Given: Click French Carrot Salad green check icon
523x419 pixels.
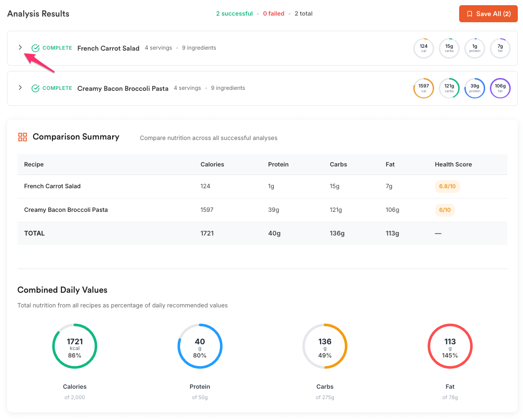Looking at the screenshot, I should [x=35, y=48].
